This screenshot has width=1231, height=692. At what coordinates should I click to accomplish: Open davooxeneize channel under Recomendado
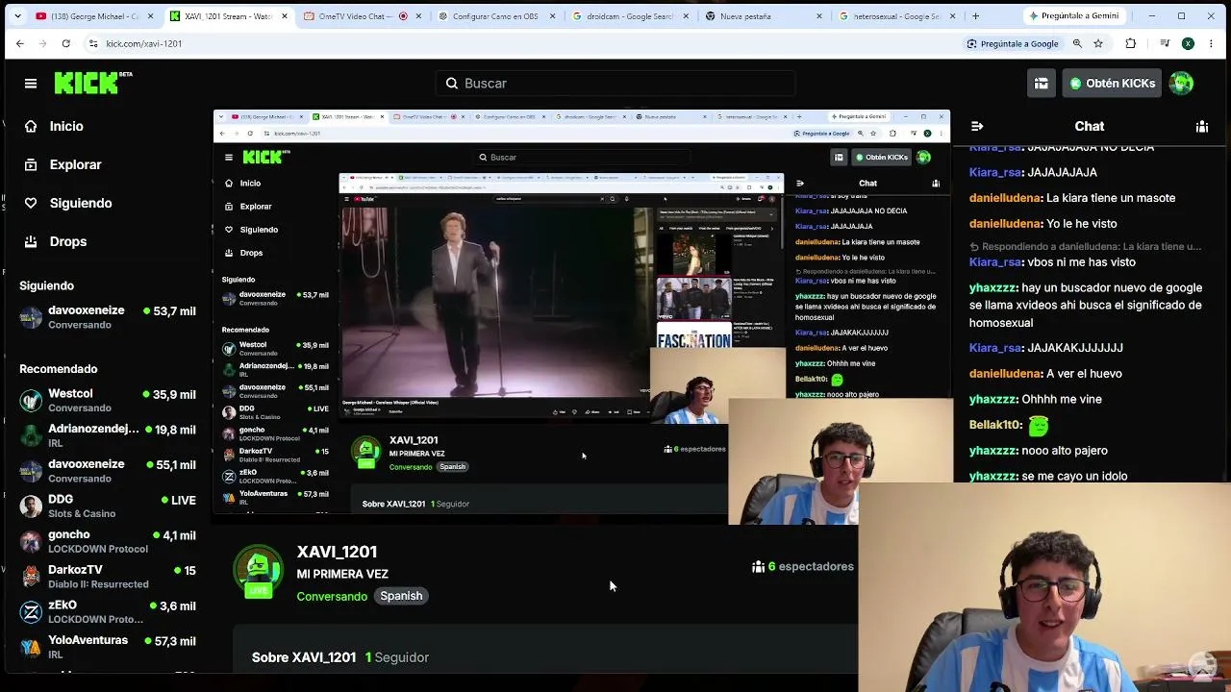[107, 471]
